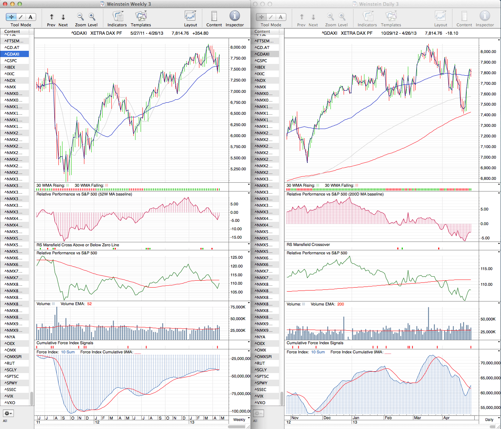Select ^GD.AT in the Daily window list
This screenshot has height=429, width=501.
tap(265, 48)
